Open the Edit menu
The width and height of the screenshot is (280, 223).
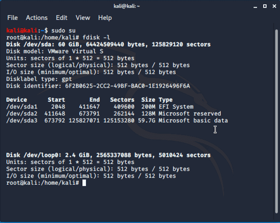62,18
